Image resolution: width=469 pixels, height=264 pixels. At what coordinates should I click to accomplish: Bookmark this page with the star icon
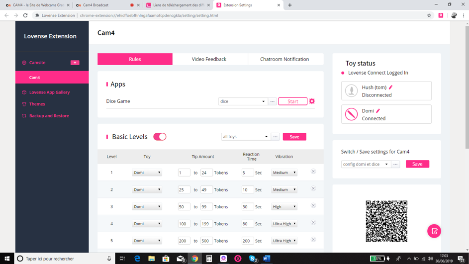[x=429, y=15]
